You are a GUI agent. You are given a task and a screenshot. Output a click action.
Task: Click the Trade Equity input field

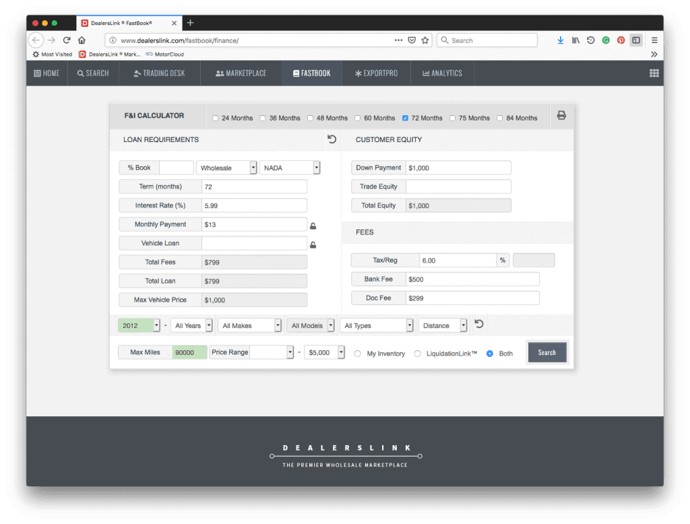coord(458,187)
